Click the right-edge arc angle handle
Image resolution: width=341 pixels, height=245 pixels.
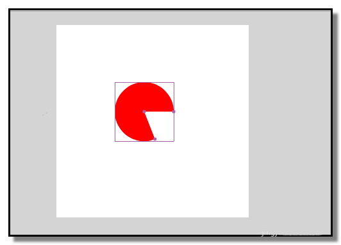coord(174,112)
